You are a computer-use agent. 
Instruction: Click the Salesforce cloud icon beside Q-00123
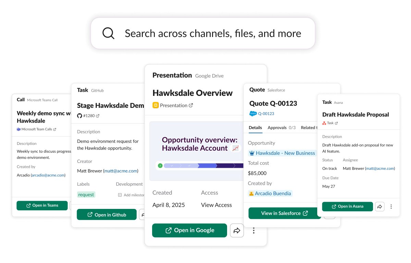pos(253,113)
